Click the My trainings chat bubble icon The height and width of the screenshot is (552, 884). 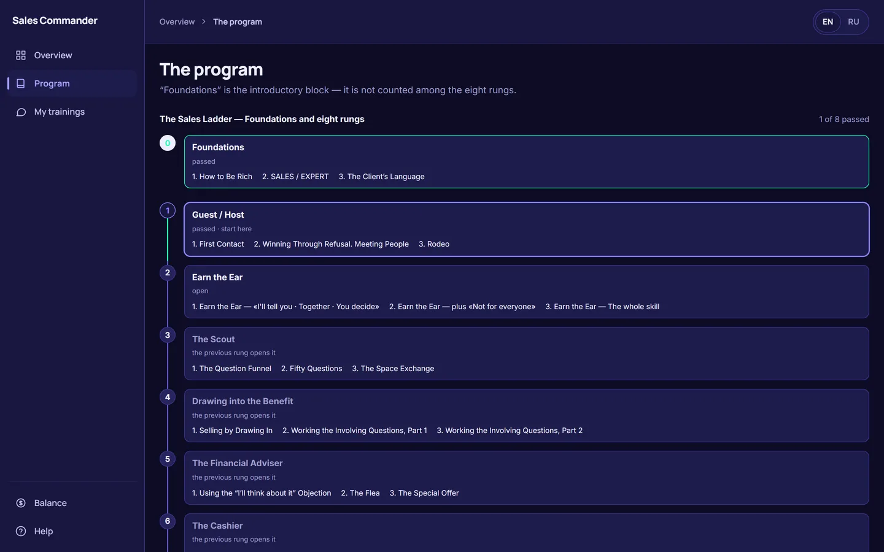coord(21,112)
